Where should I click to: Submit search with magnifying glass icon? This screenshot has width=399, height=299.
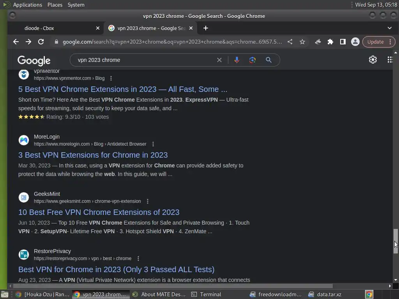point(268,60)
